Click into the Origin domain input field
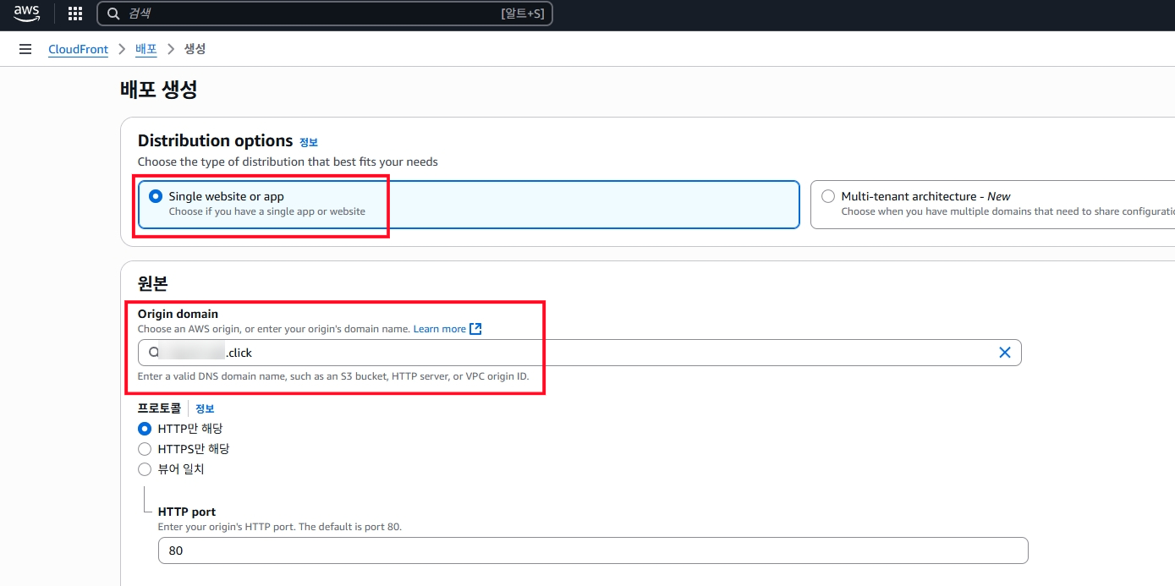This screenshot has width=1175, height=586. click(579, 353)
